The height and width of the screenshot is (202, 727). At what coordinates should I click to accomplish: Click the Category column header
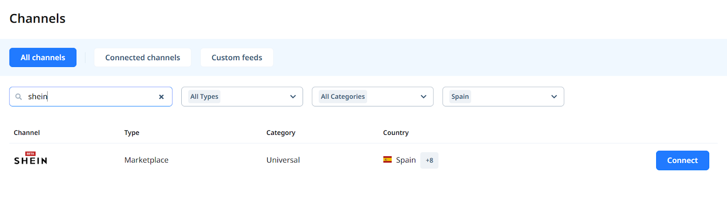pos(281,133)
